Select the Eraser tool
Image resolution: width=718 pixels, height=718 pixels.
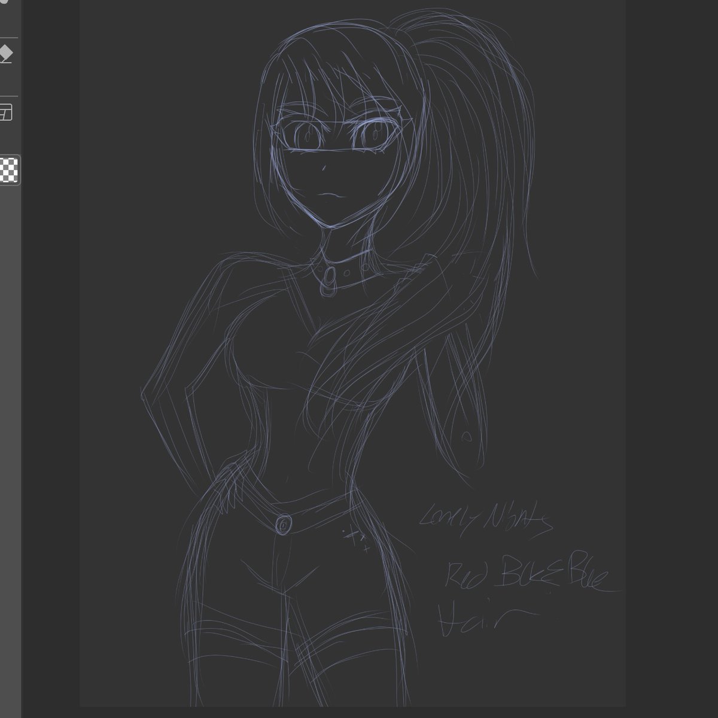click(x=6, y=54)
